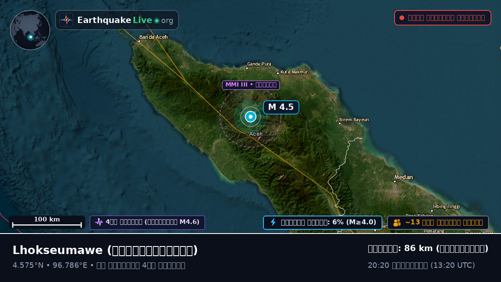
Task: Select the epicenter marker on the map
Action: pyautogui.click(x=250, y=117)
